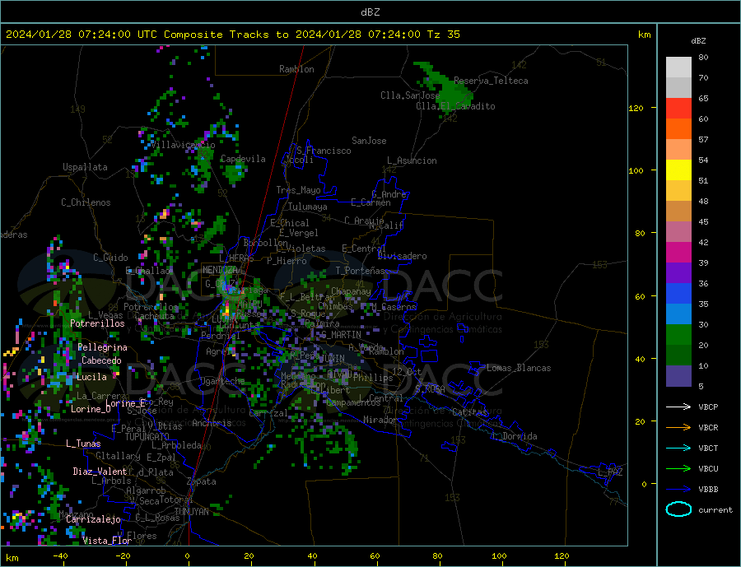Image resolution: width=741 pixels, height=567 pixels.
Task: Click the blue VBBB arrow icon
Action: (678, 489)
